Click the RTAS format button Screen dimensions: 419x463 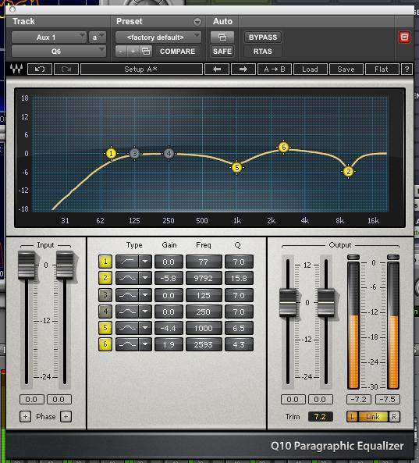pyautogui.click(x=263, y=52)
